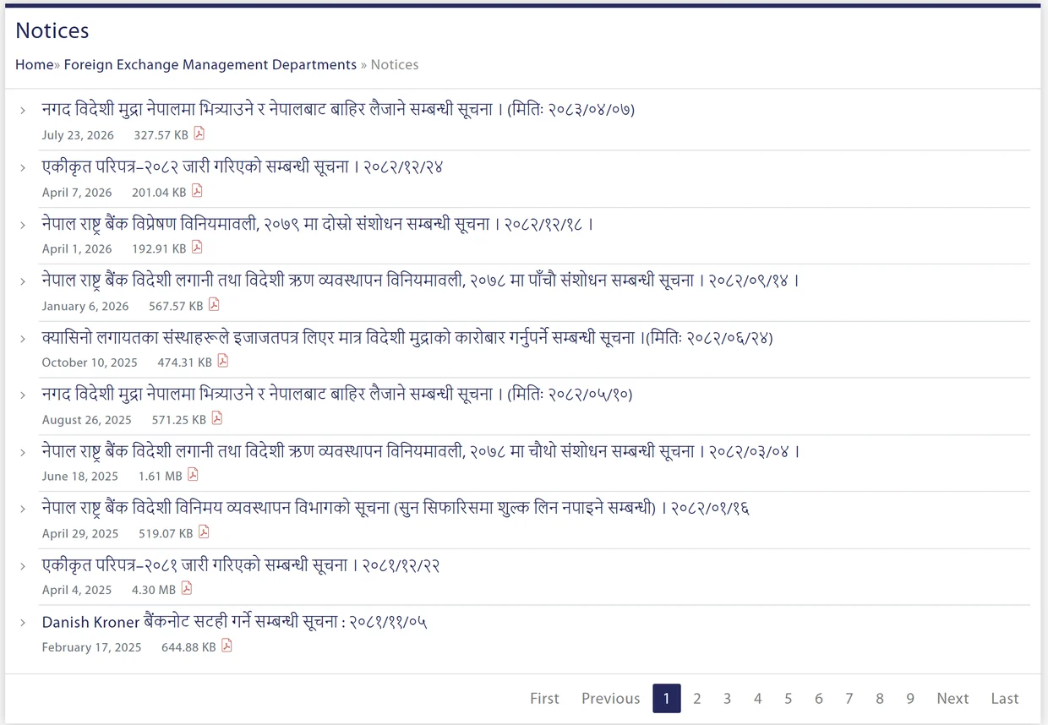The height and width of the screenshot is (725, 1048).
Task: Open विप्रेषण विनियमावली दोस्रो संशोधन notice
Action: coord(318,224)
